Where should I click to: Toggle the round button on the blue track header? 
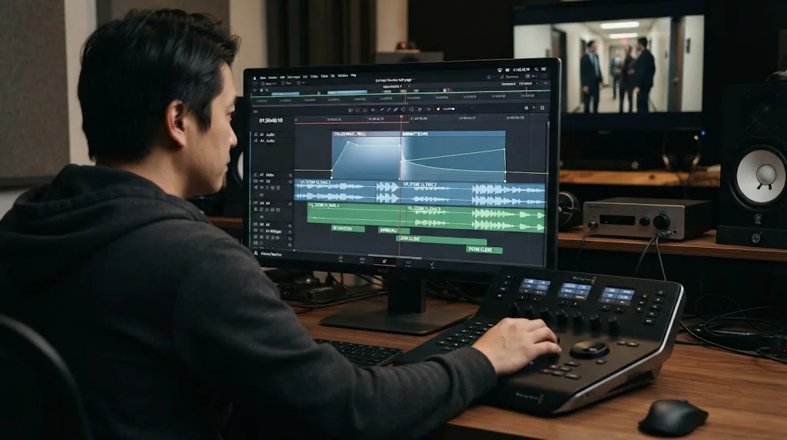point(290,182)
